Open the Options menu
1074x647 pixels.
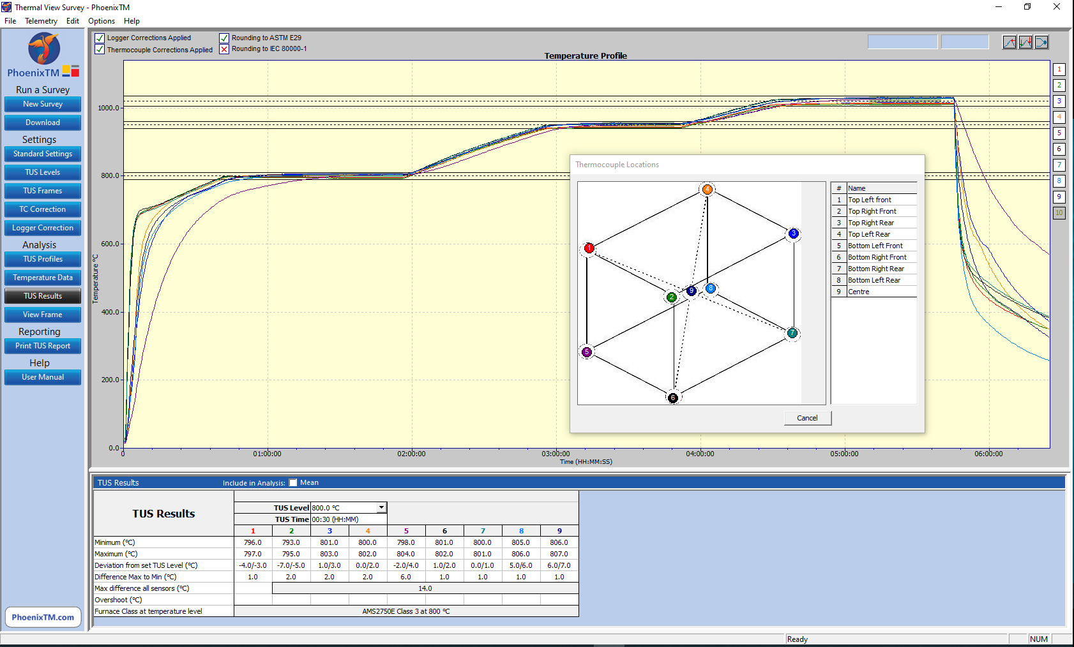click(102, 21)
